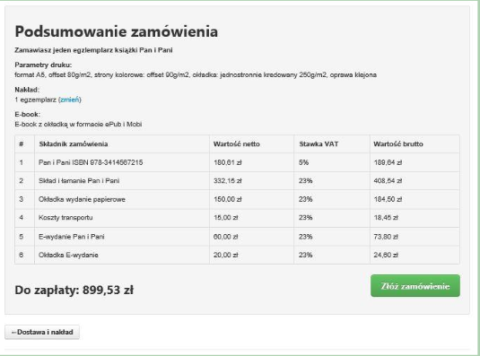
Task: Click the Skład i łamanie Pan i Pani row
Action: tap(237, 181)
